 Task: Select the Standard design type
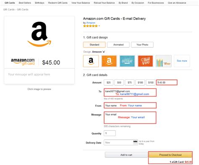point(94,45)
